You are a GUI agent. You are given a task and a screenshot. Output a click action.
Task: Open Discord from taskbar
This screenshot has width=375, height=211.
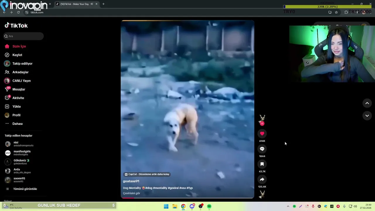(x=192, y=206)
